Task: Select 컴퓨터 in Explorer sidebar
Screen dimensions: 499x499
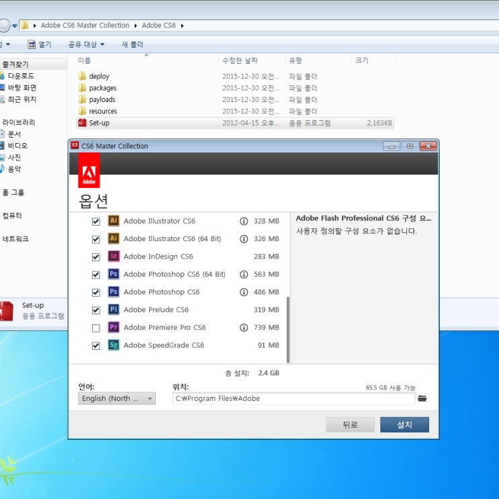Action: [x=12, y=216]
